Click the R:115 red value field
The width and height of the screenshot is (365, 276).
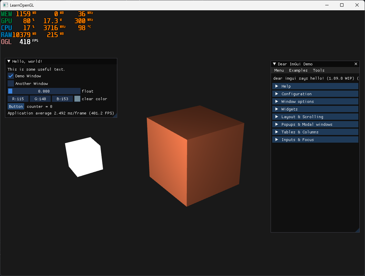point(18,99)
